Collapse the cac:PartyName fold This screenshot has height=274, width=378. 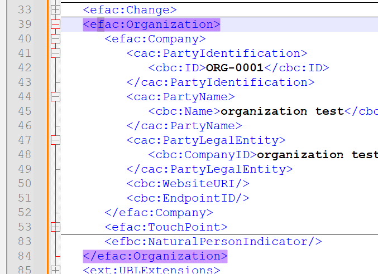point(55,97)
